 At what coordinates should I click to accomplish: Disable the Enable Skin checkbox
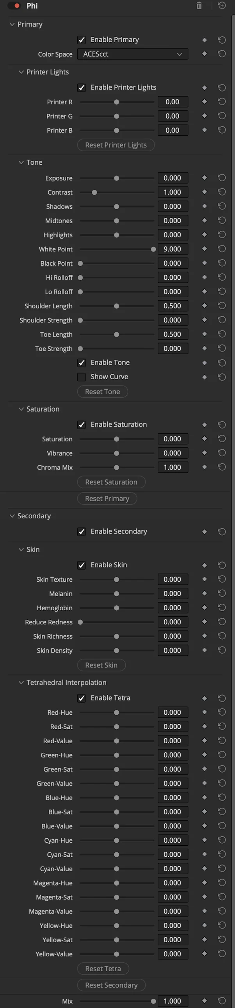point(82,565)
